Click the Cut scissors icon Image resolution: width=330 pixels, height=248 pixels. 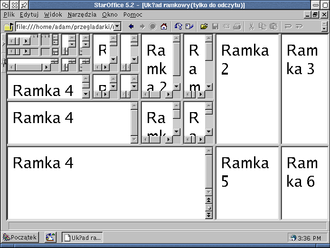coord(252,27)
